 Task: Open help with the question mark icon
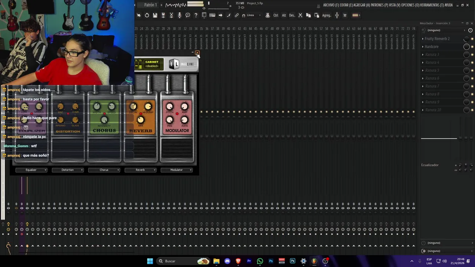196,15
